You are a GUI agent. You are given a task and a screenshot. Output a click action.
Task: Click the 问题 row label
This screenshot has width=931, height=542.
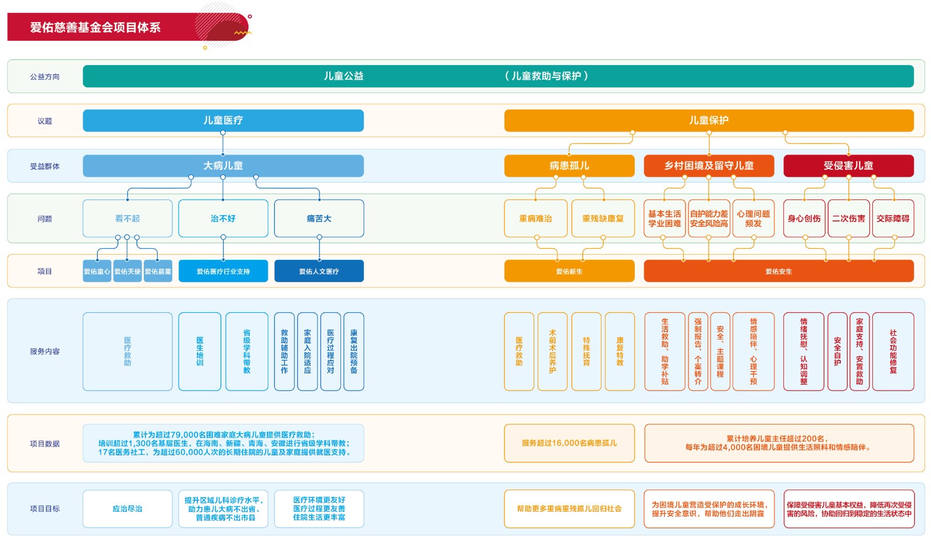45,219
